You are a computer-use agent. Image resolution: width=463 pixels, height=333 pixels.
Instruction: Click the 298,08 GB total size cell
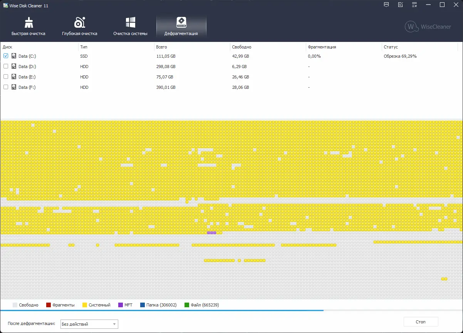(166, 67)
